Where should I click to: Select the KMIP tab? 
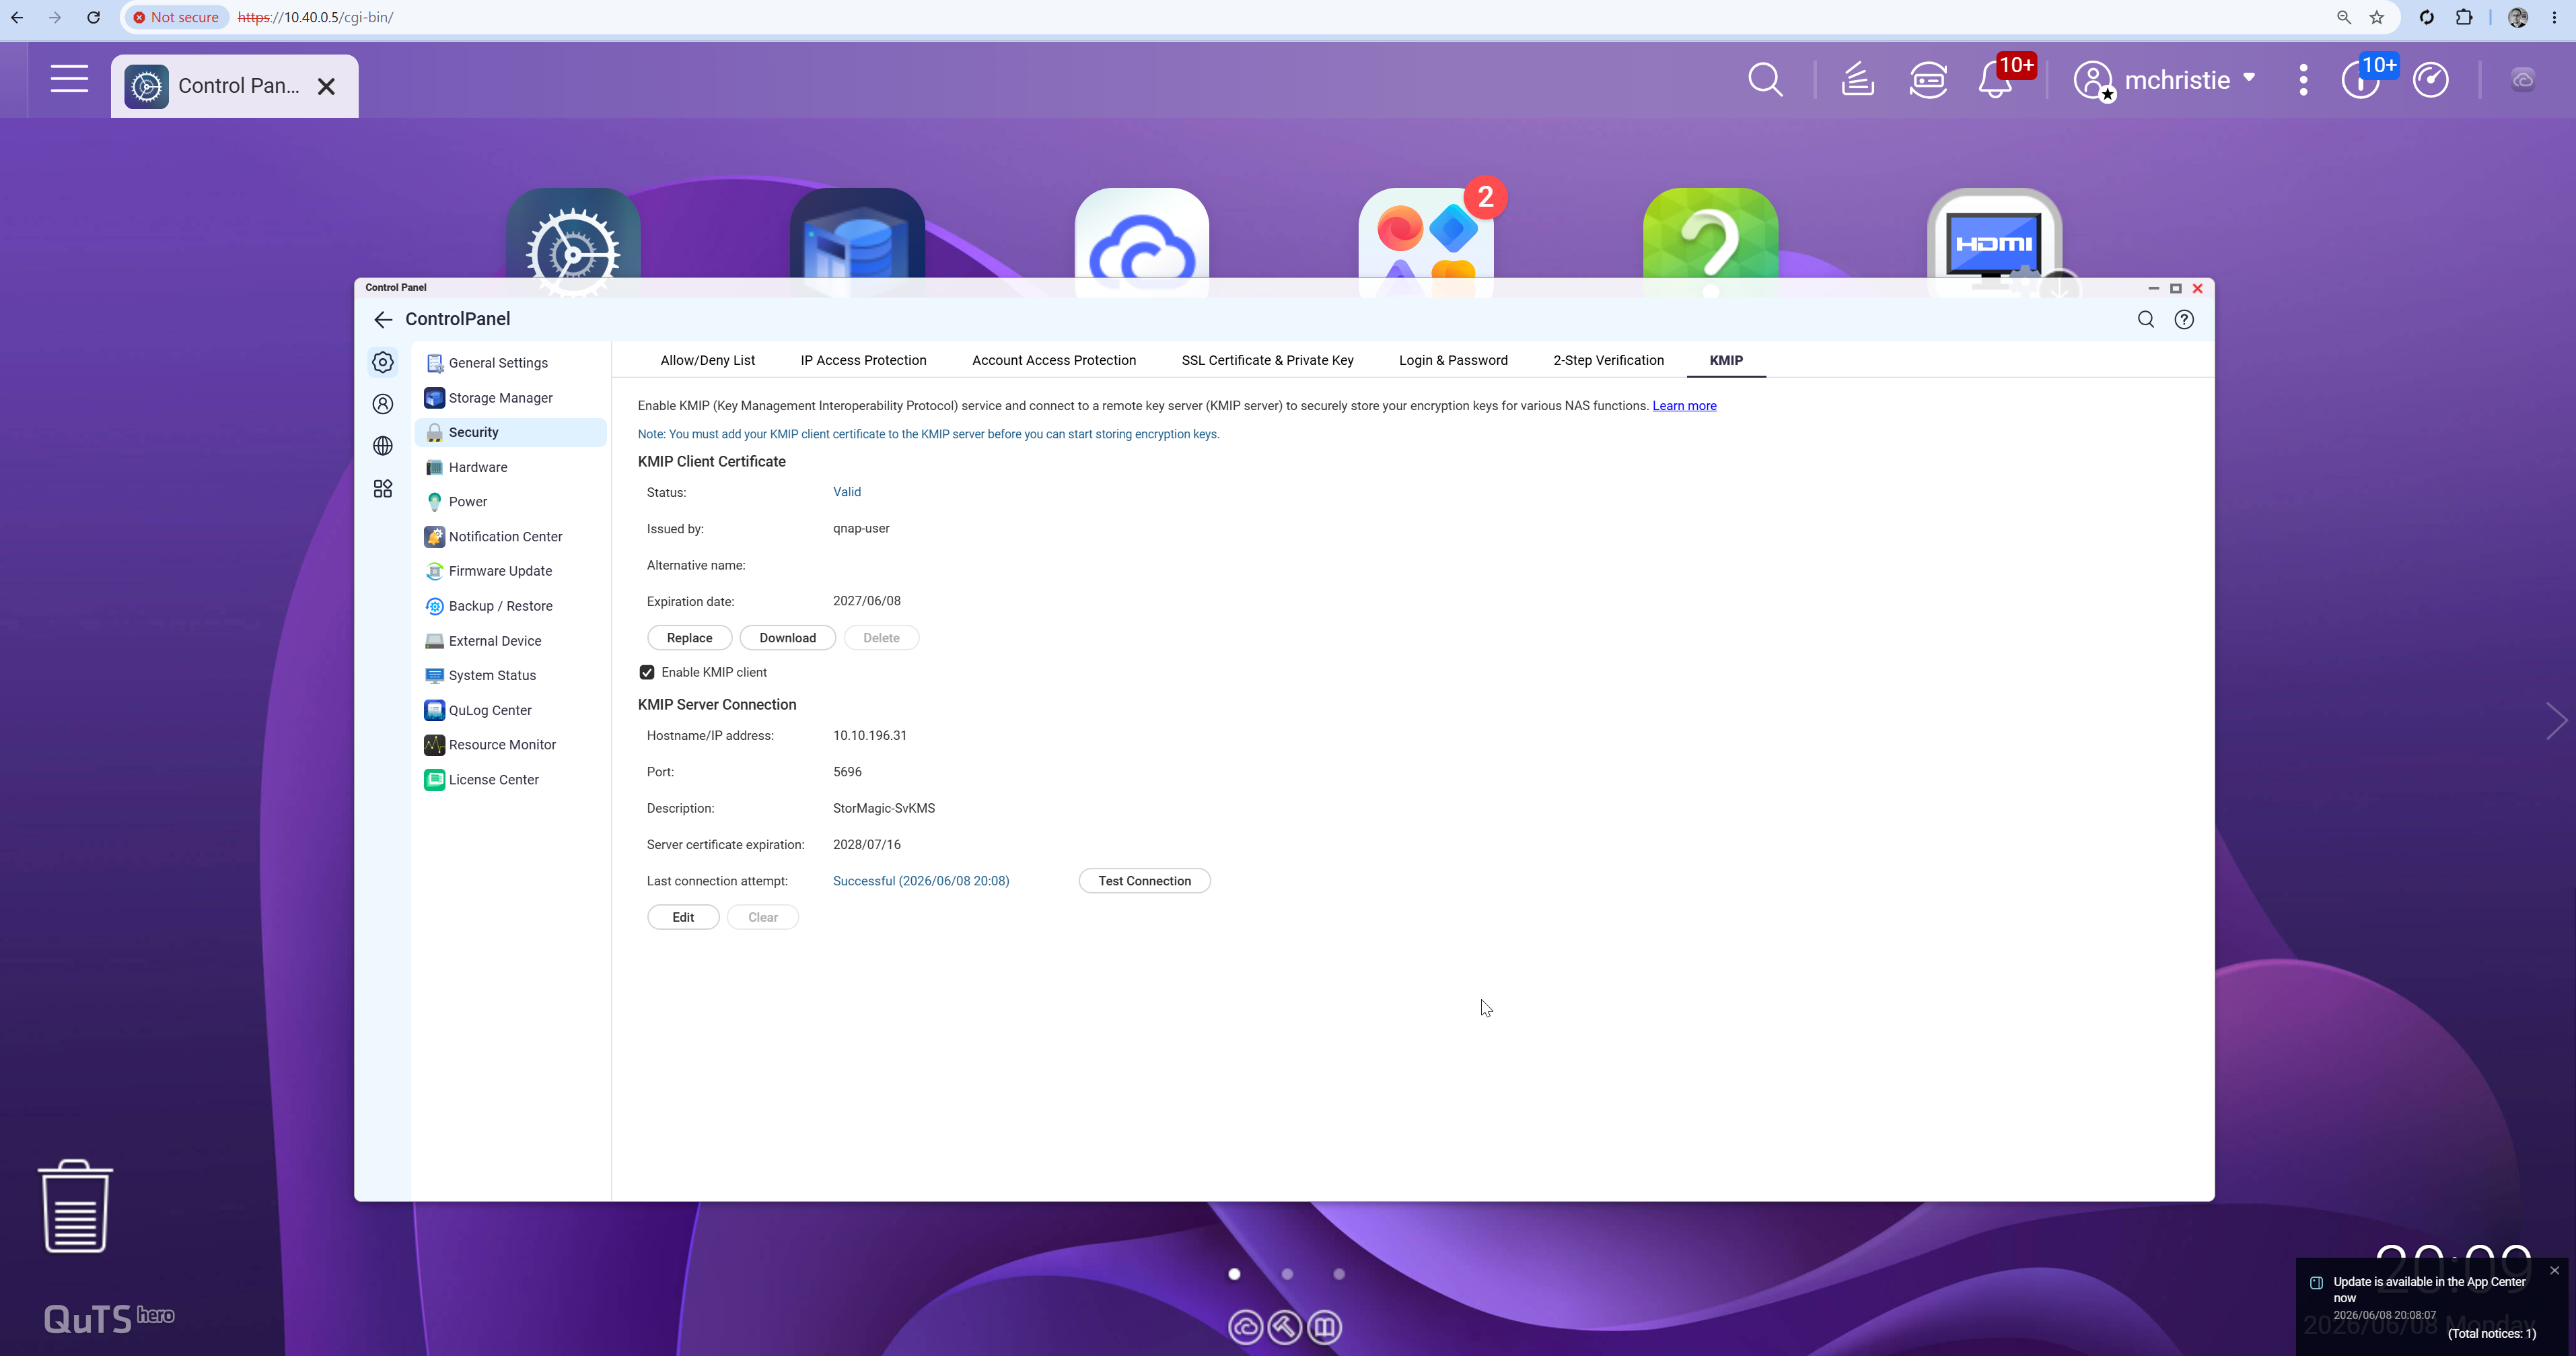point(1726,360)
